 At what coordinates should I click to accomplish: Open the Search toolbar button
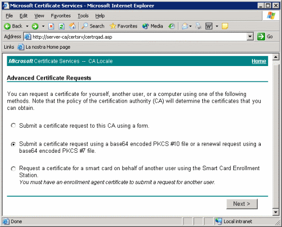click(x=93, y=26)
